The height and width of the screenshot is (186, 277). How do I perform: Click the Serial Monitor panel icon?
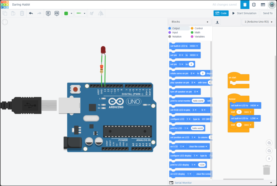[x=171, y=183]
